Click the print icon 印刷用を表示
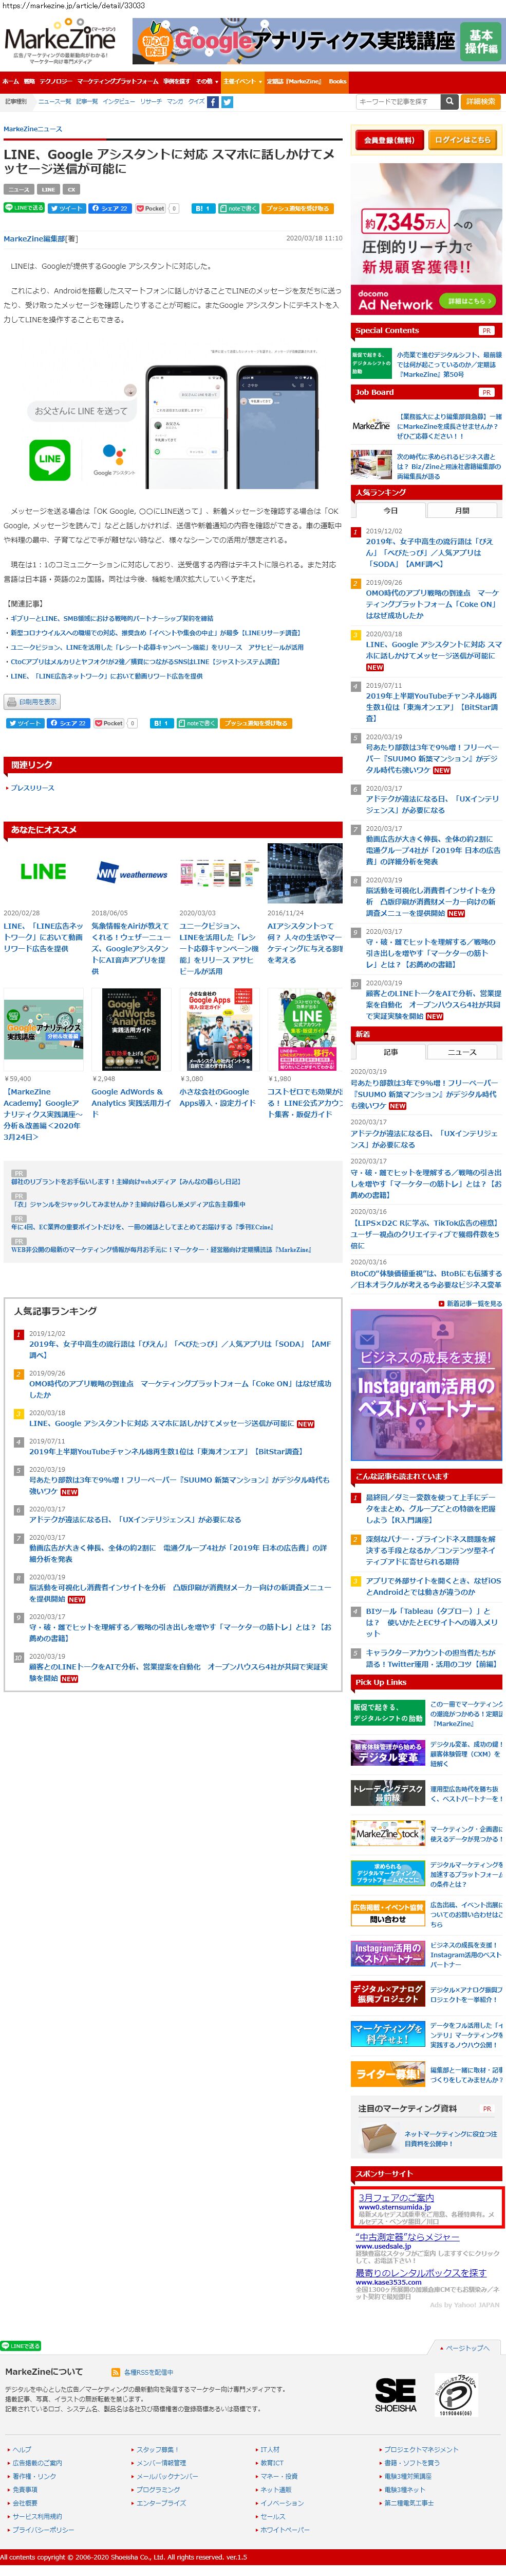Screen dimensions: 506x2576 pyautogui.click(x=32, y=702)
